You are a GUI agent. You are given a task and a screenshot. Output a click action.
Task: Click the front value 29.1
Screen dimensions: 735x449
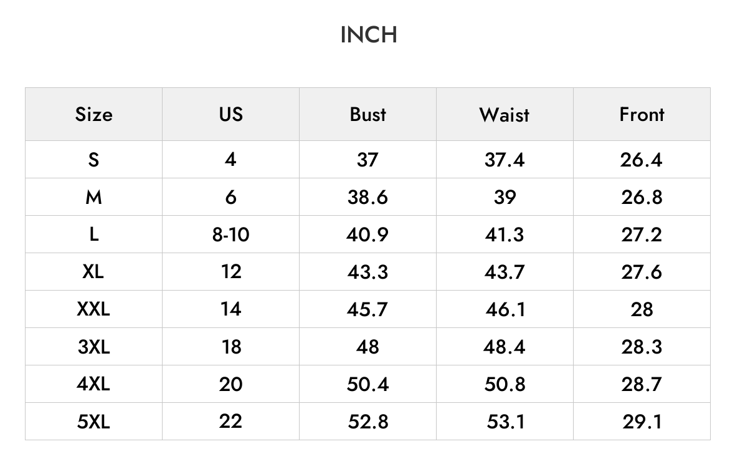pyautogui.click(x=642, y=422)
